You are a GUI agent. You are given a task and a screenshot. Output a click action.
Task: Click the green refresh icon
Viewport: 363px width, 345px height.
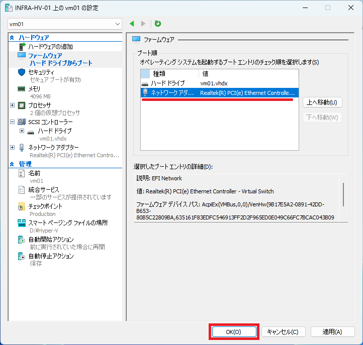click(158, 24)
